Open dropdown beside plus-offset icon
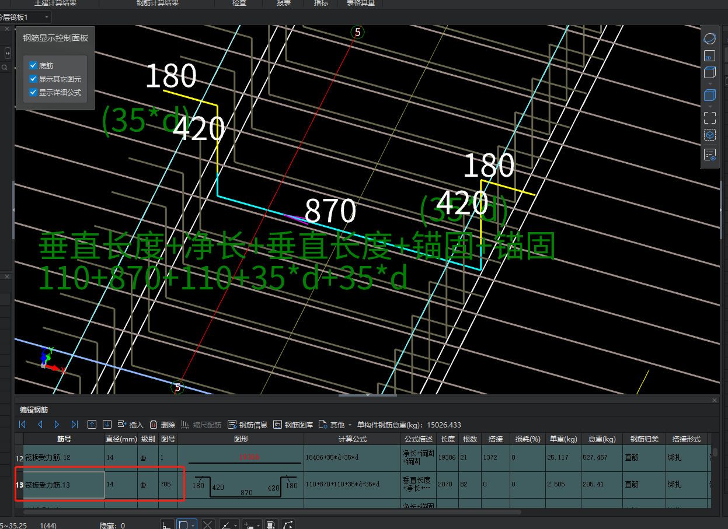Screen dimensions: 728x529 [258, 524]
